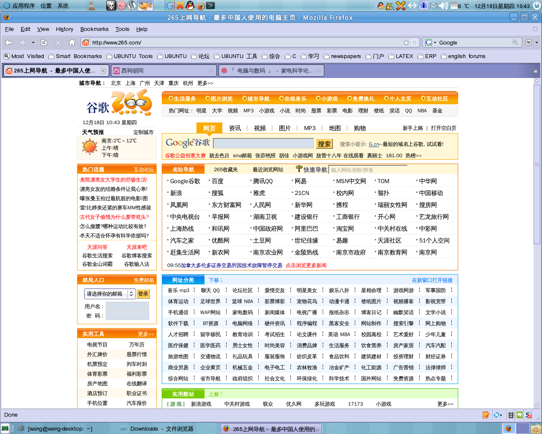Click the notepad icon in status bar
542x434 pixels.
pyautogui.click(x=486, y=415)
